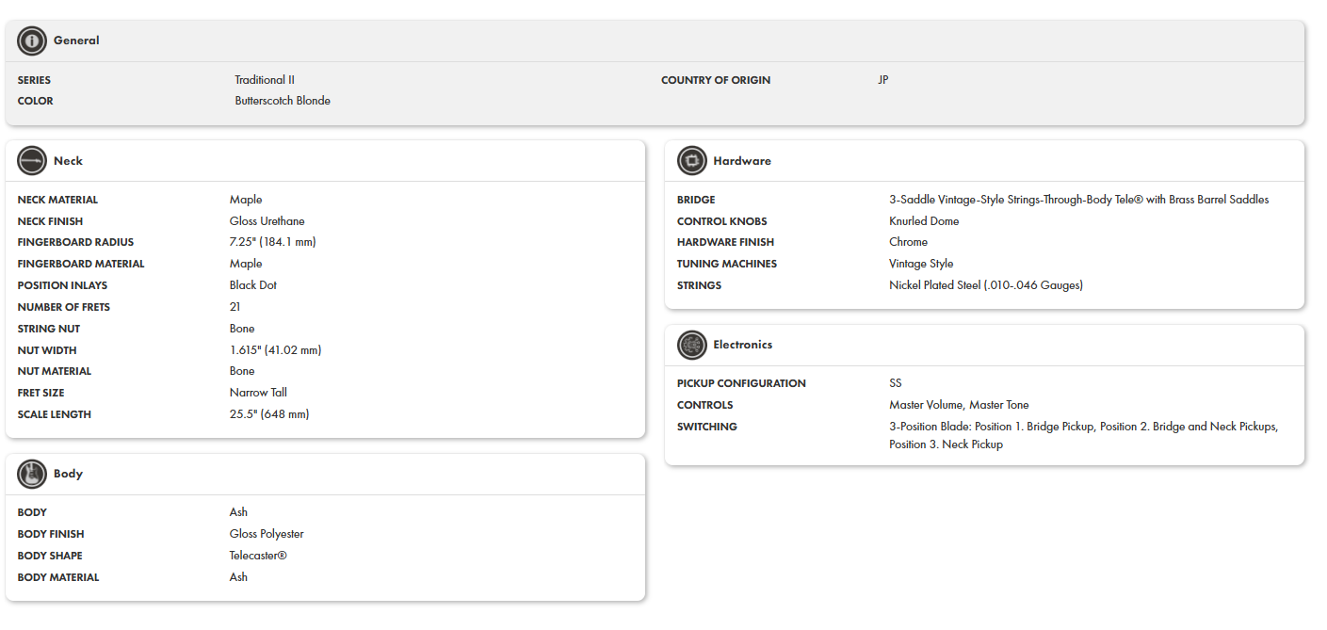Click the Fingerboard Radius value 7.25"
The image size is (1327, 630).
[272, 242]
